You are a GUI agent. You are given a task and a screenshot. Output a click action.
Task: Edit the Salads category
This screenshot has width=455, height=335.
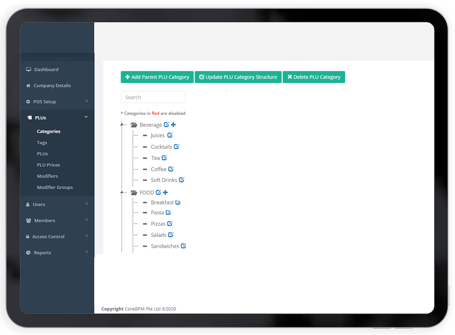coord(171,235)
